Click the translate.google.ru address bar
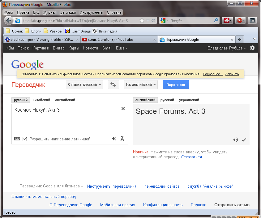 [x=81, y=20]
